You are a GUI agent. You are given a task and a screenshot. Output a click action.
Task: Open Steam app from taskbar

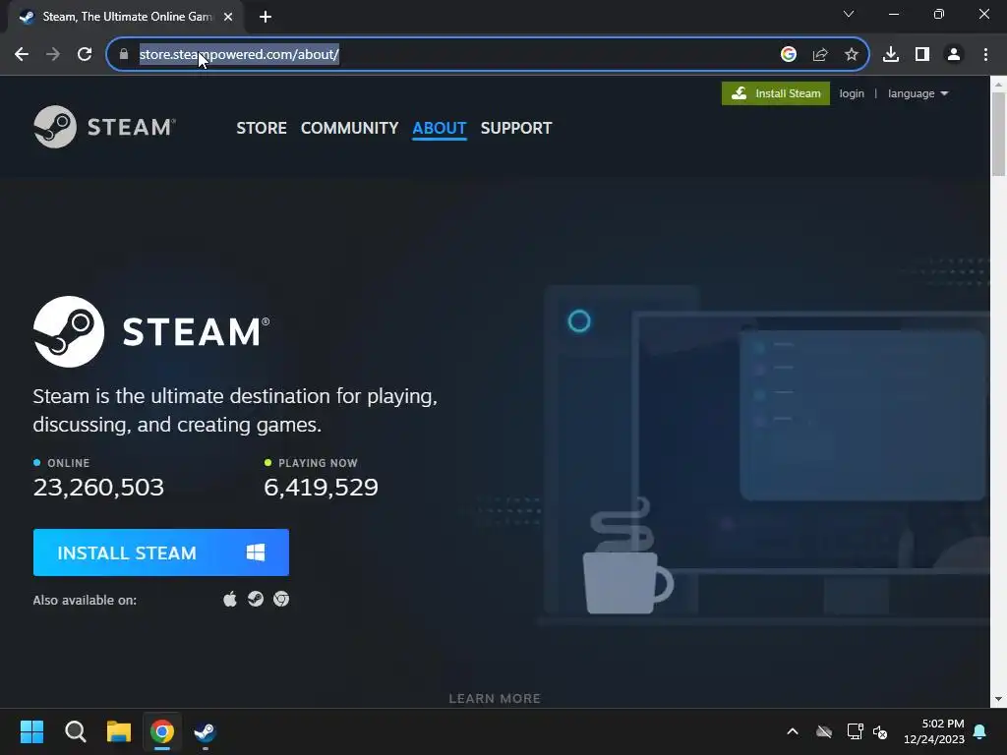[205, 731]
